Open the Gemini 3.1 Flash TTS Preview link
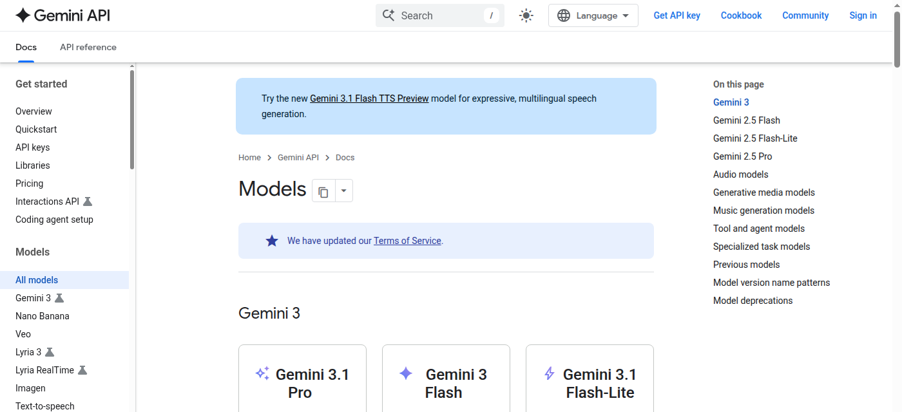The height and width of the screenshot is (412, 902). (369, 98)
